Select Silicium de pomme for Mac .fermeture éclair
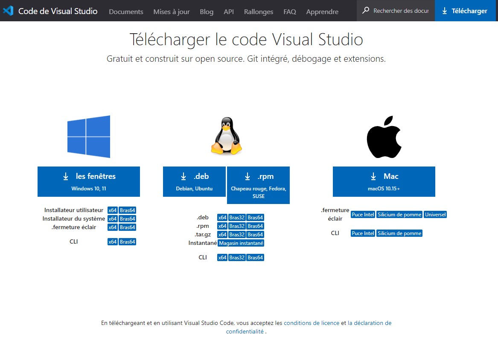 tap(399, 215)
